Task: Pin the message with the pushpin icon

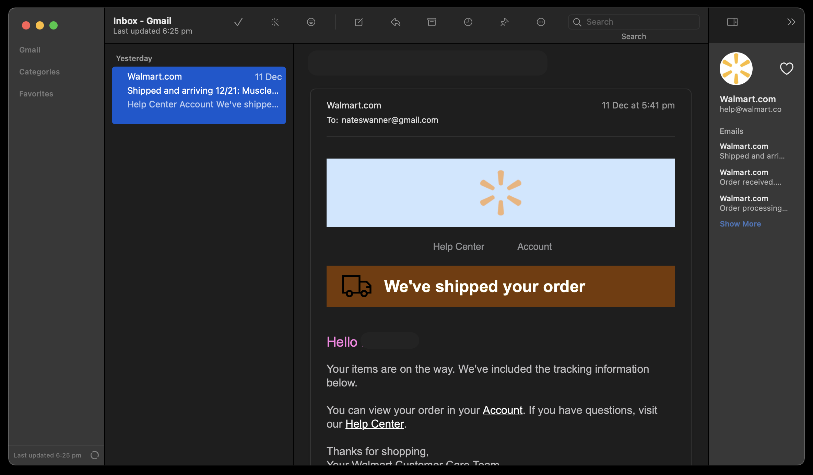Action: (x=504, y=22)
